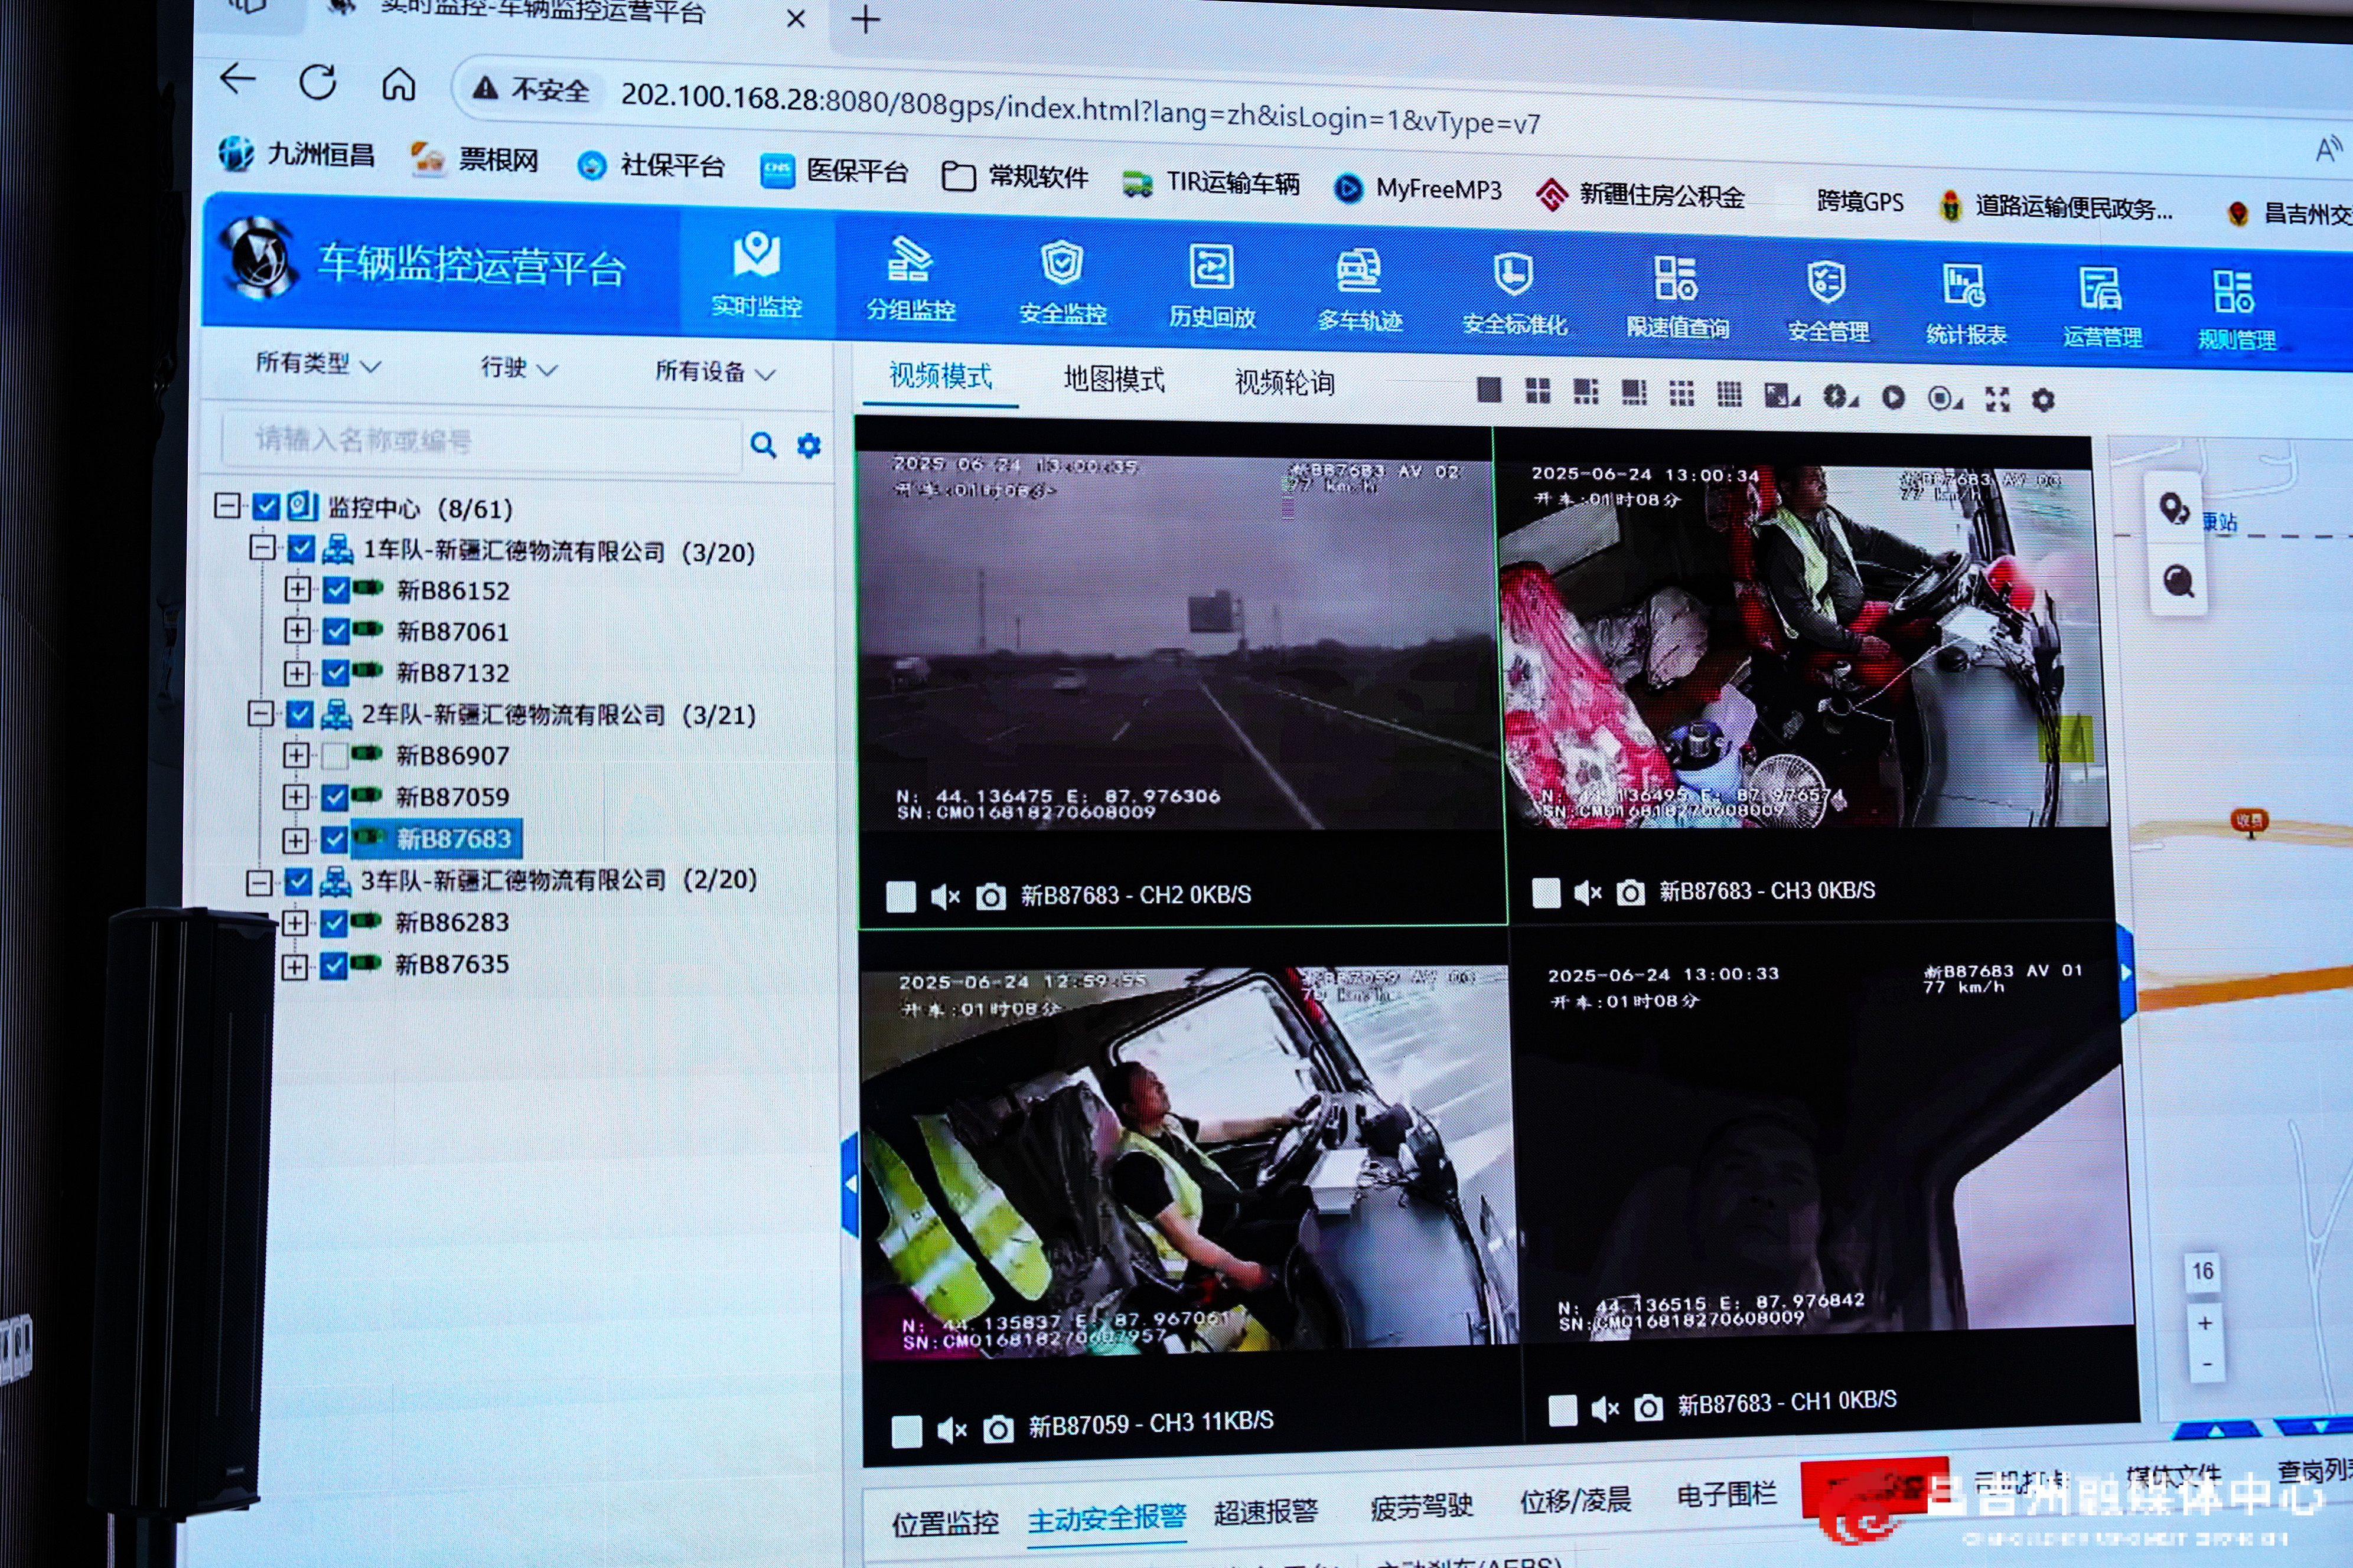Expand vehicle 新B87635 tree node
The width and height of the screenshot is (2353, 1568).
tap(294, 966)
